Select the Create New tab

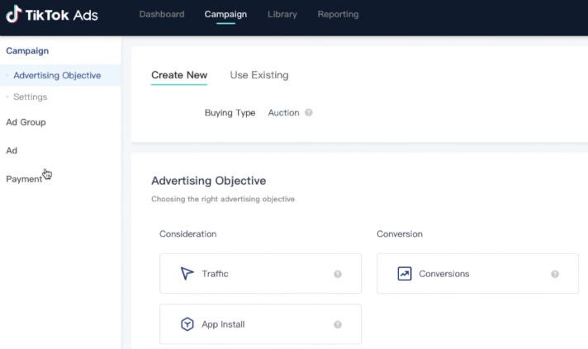[x=179, y=75]
